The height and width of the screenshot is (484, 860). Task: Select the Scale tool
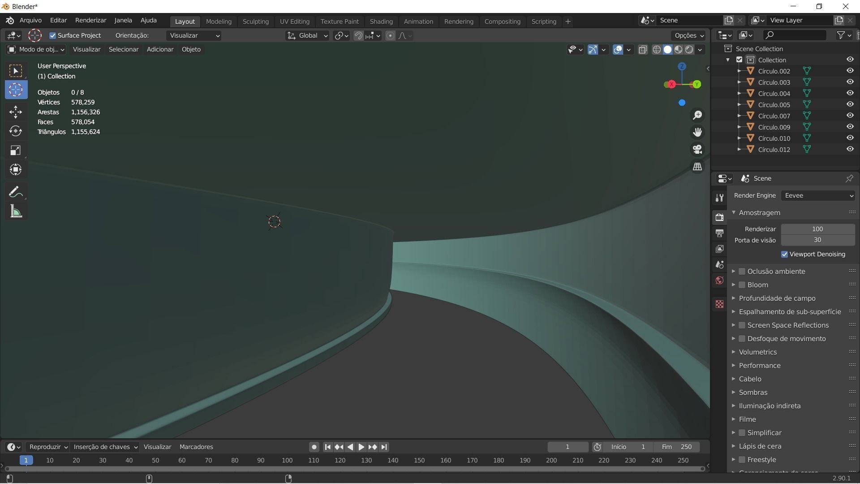(x=16, y=150)
